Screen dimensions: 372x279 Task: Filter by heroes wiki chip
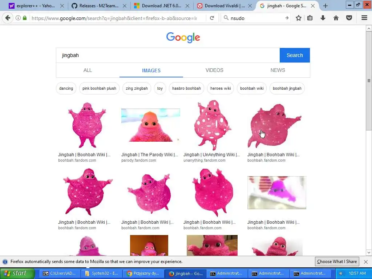tap(221, 88)
